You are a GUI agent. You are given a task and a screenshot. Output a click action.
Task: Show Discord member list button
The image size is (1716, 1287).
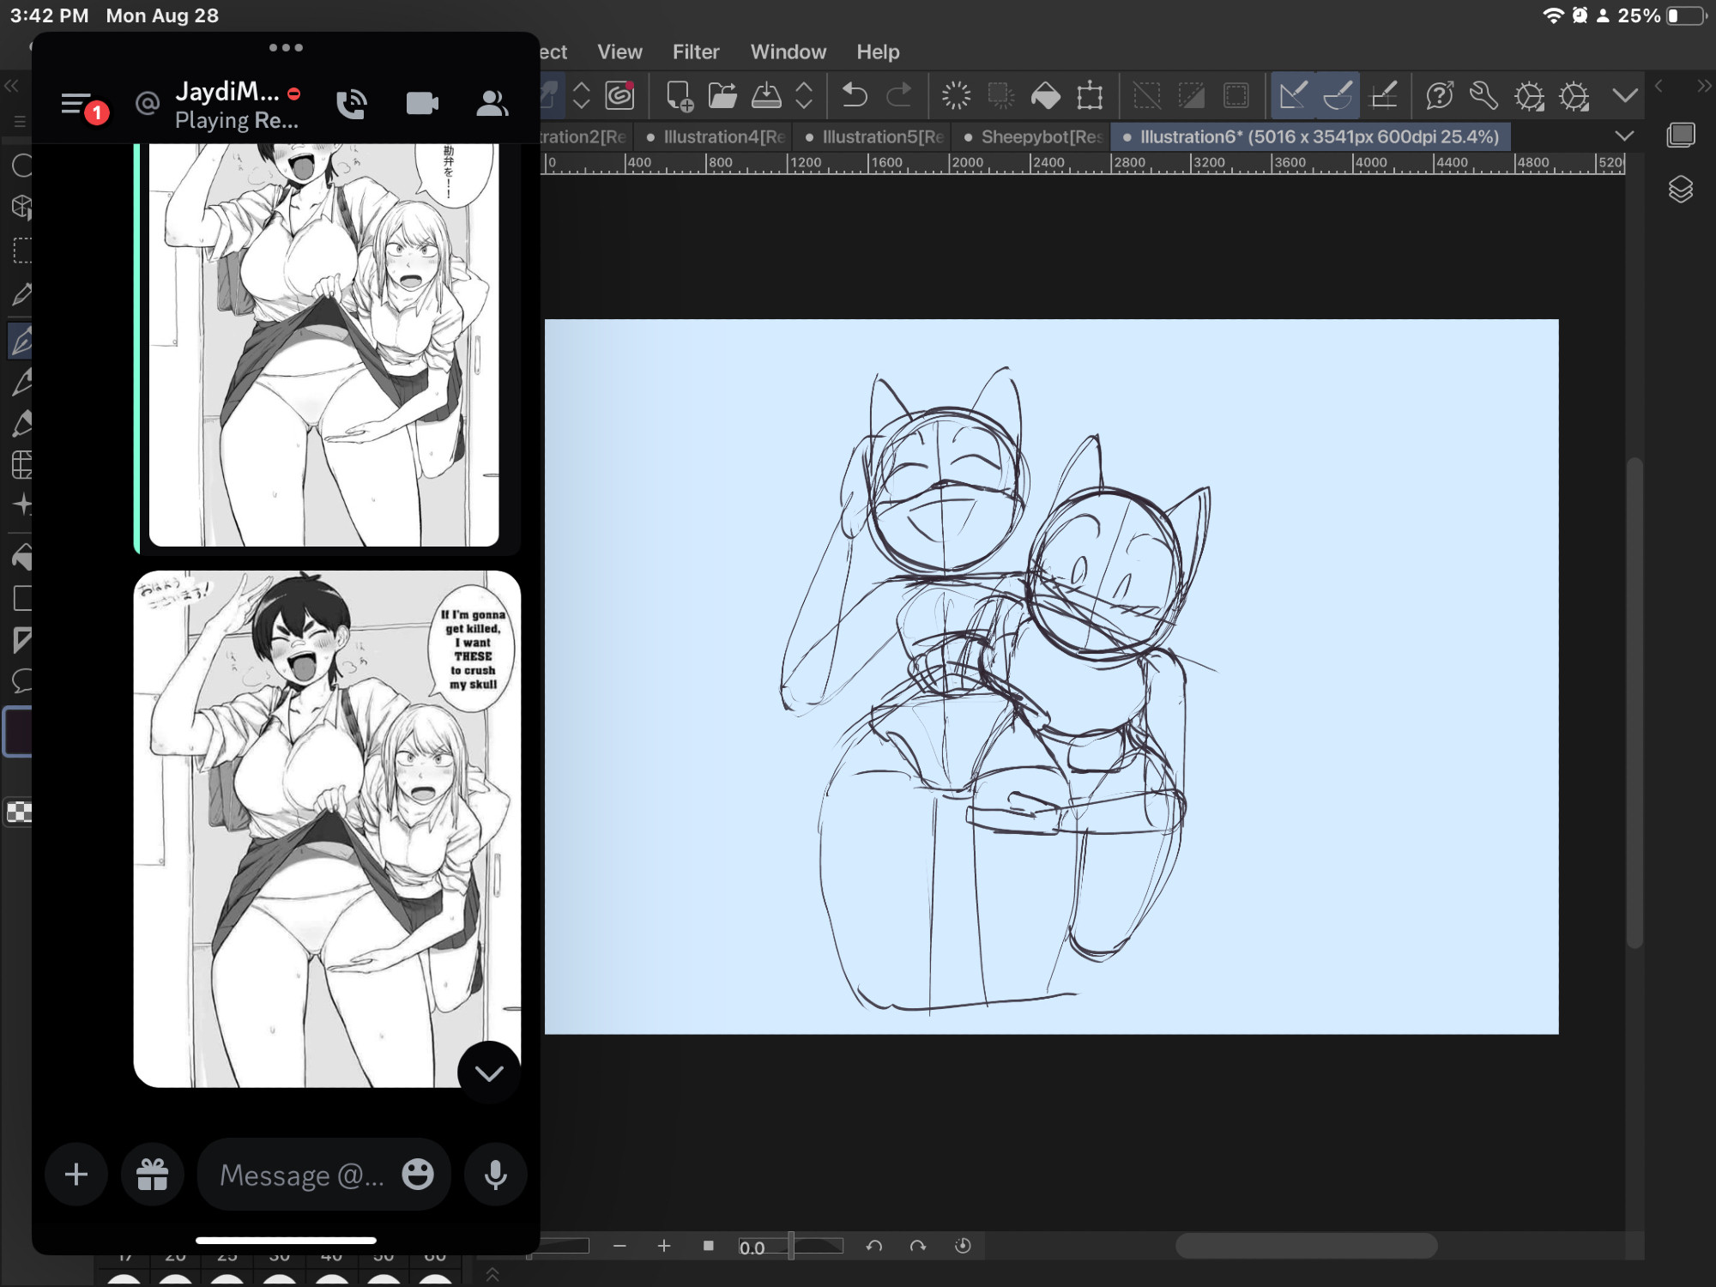(x=492, y=104)
